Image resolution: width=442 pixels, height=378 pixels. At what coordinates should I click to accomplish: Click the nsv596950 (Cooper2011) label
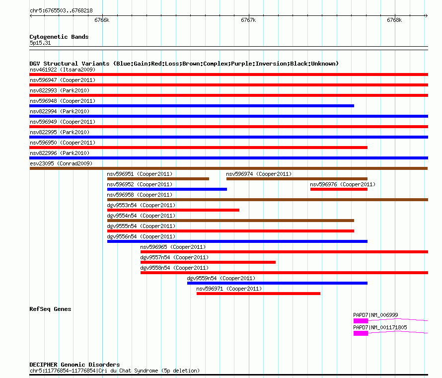pos(63,143)
